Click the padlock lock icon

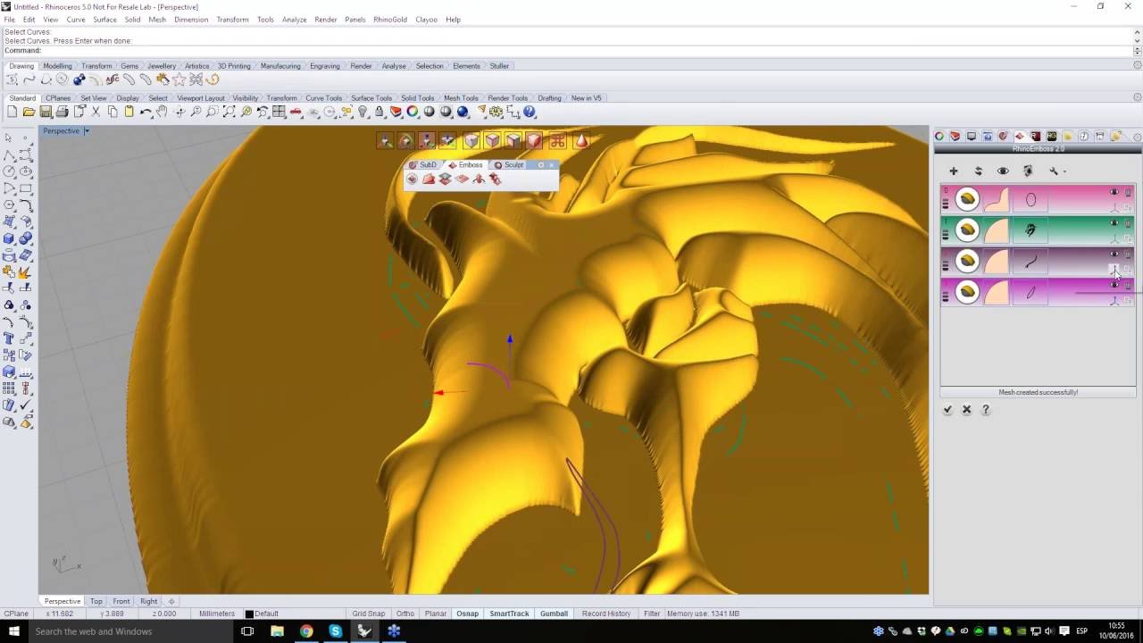click(x=380, y=113)
